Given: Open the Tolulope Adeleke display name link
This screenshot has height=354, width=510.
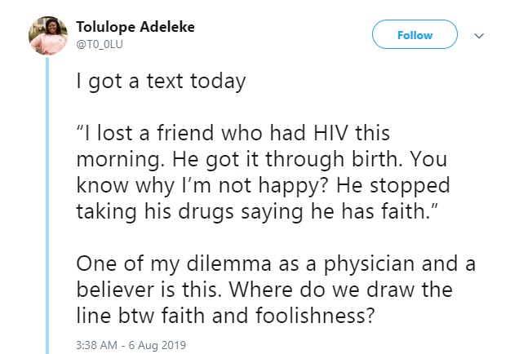Looking at the screenshot, I should (135, 27).
